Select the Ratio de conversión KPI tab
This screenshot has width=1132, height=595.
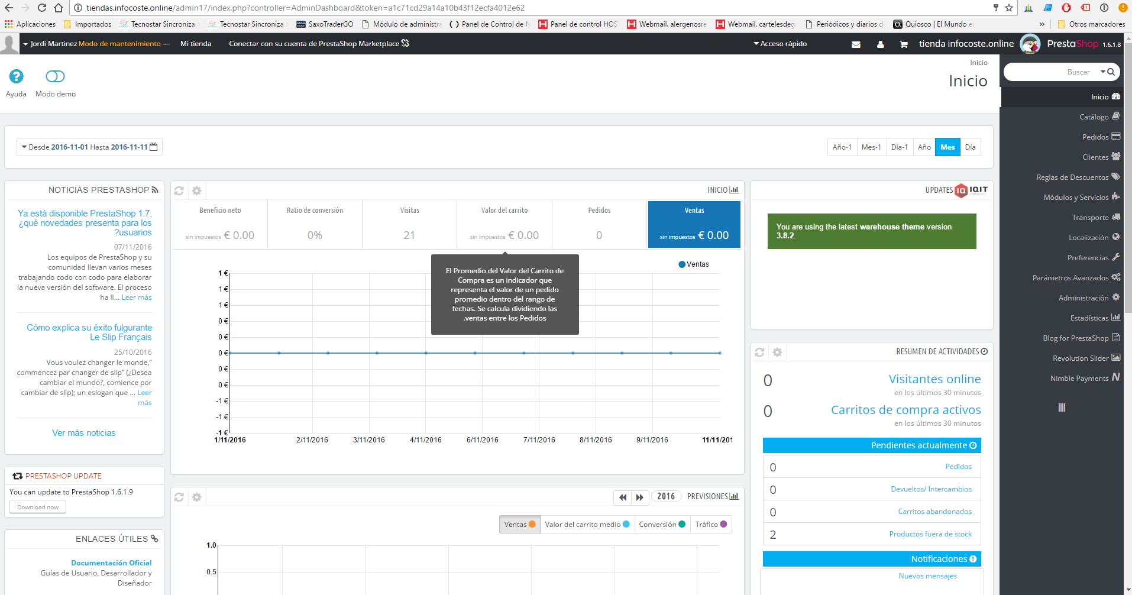(315, 224)
